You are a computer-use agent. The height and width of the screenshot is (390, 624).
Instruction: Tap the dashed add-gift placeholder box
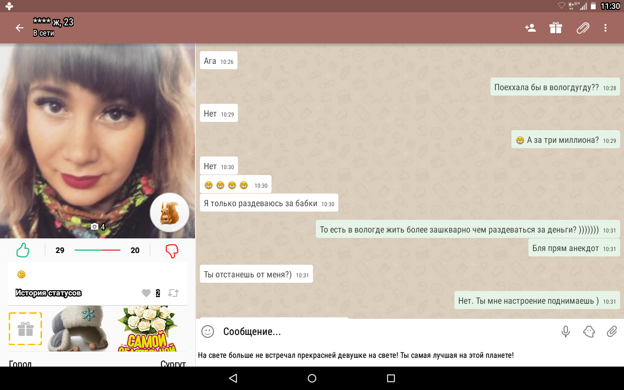[x=25, y=329]
